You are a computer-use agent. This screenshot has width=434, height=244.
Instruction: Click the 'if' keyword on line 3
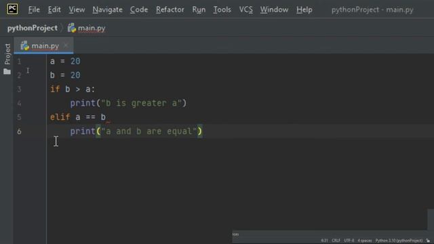55,89
